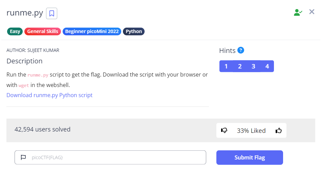321x176 pixels.
Task: Open hint number 3
Action: pos(253,66)
